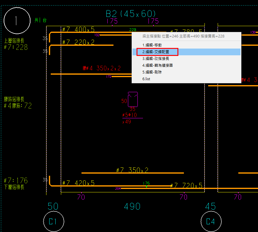Select green lap length value 228
Image resolution: width=258 pixels, height=232 pixels.
133,29
